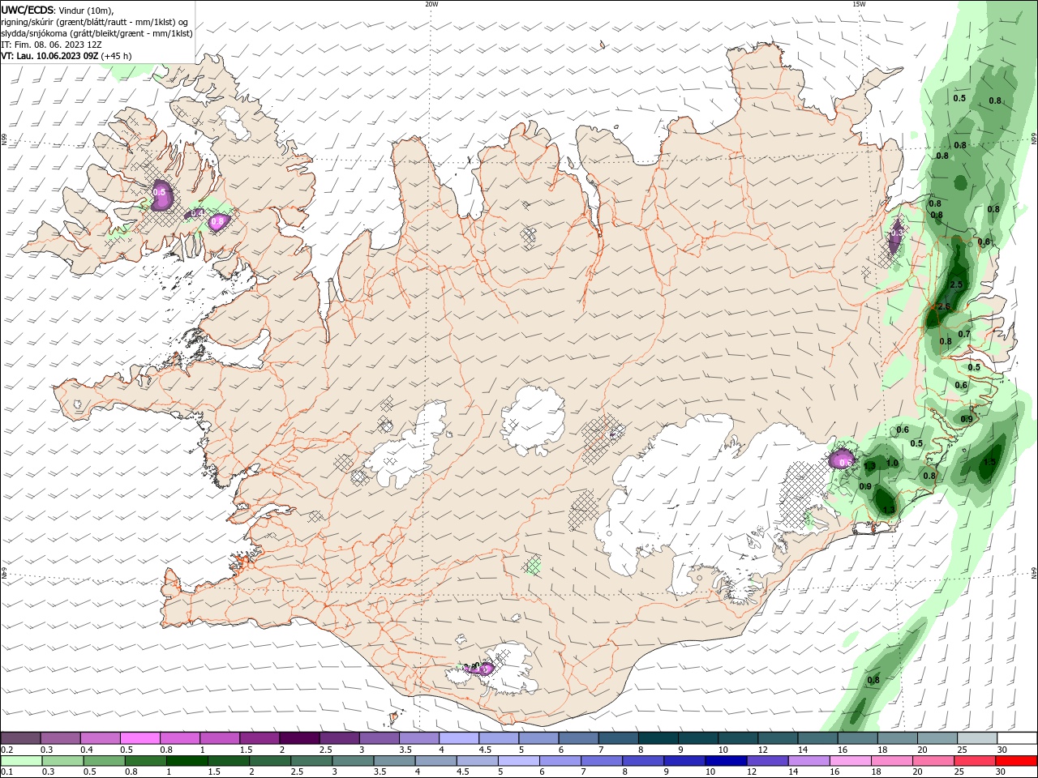Click the '20W' longitude label
The height and width of the screenshot is (778, 1038).
pos(431,4)
